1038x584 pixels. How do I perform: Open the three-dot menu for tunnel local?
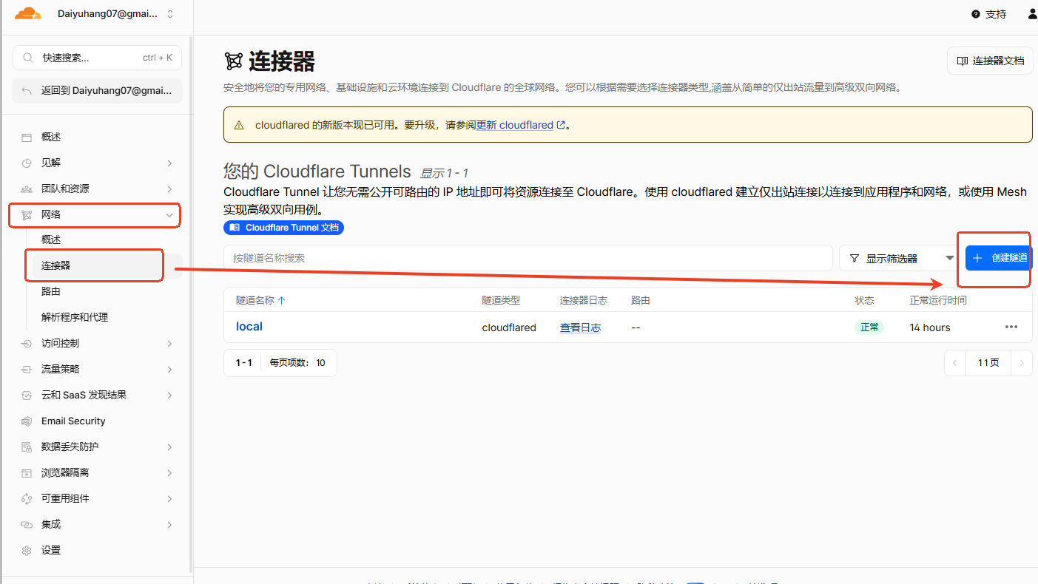(x=1011, y=327)
